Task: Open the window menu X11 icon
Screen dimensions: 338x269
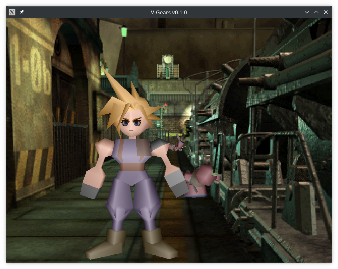Action: coord(12,12)
